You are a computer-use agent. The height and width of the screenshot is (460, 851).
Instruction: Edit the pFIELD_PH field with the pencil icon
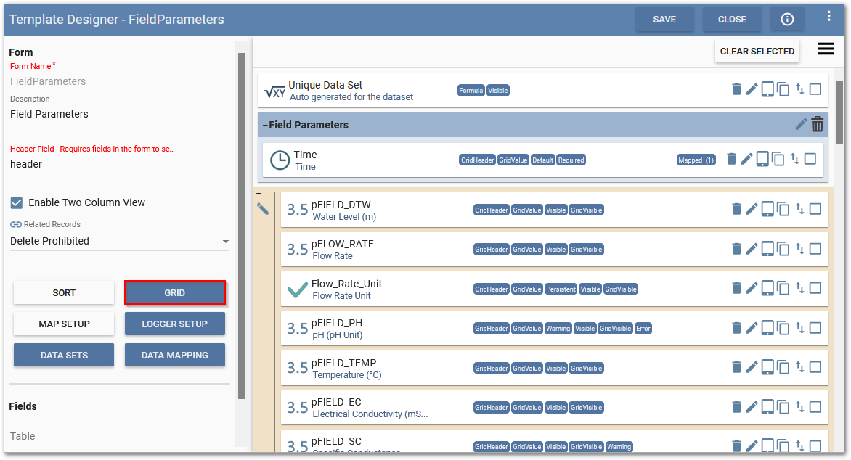751,327
